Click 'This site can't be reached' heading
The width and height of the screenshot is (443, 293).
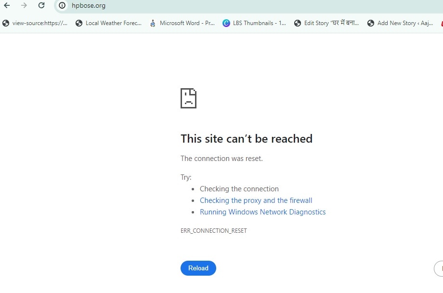(246, 139)
